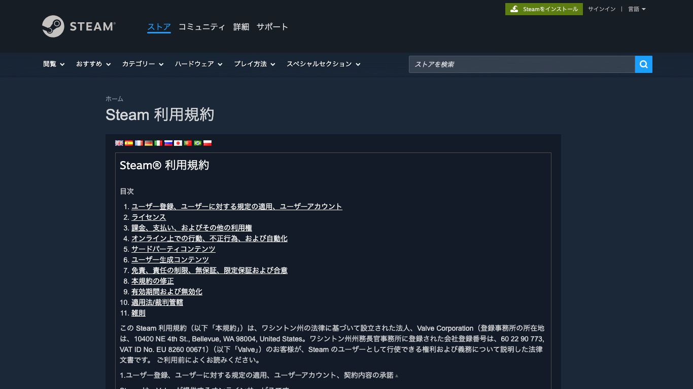Open the おすすめ dropdown menu
The width and height of the screenshot is (693, 389).
tap(93, 64)
